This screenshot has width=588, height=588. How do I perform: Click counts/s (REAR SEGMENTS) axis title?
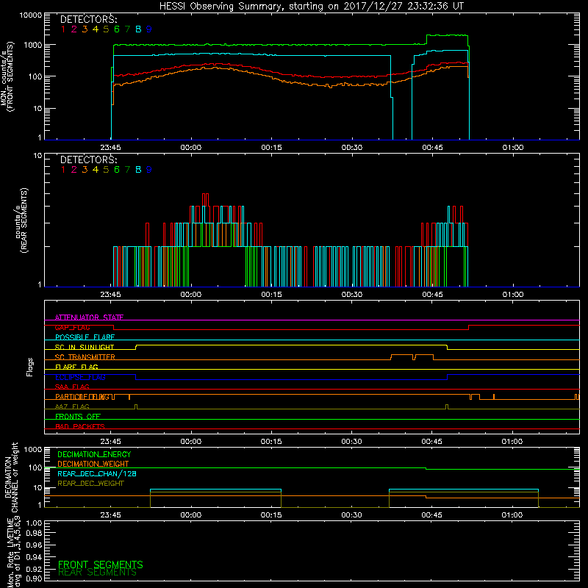pyautogui.click(x=21, y=220)
